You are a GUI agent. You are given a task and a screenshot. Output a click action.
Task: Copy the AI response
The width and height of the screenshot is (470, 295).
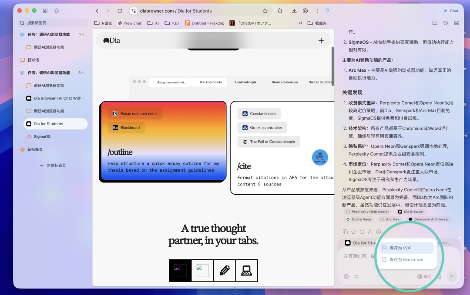[x=345, y=232]
